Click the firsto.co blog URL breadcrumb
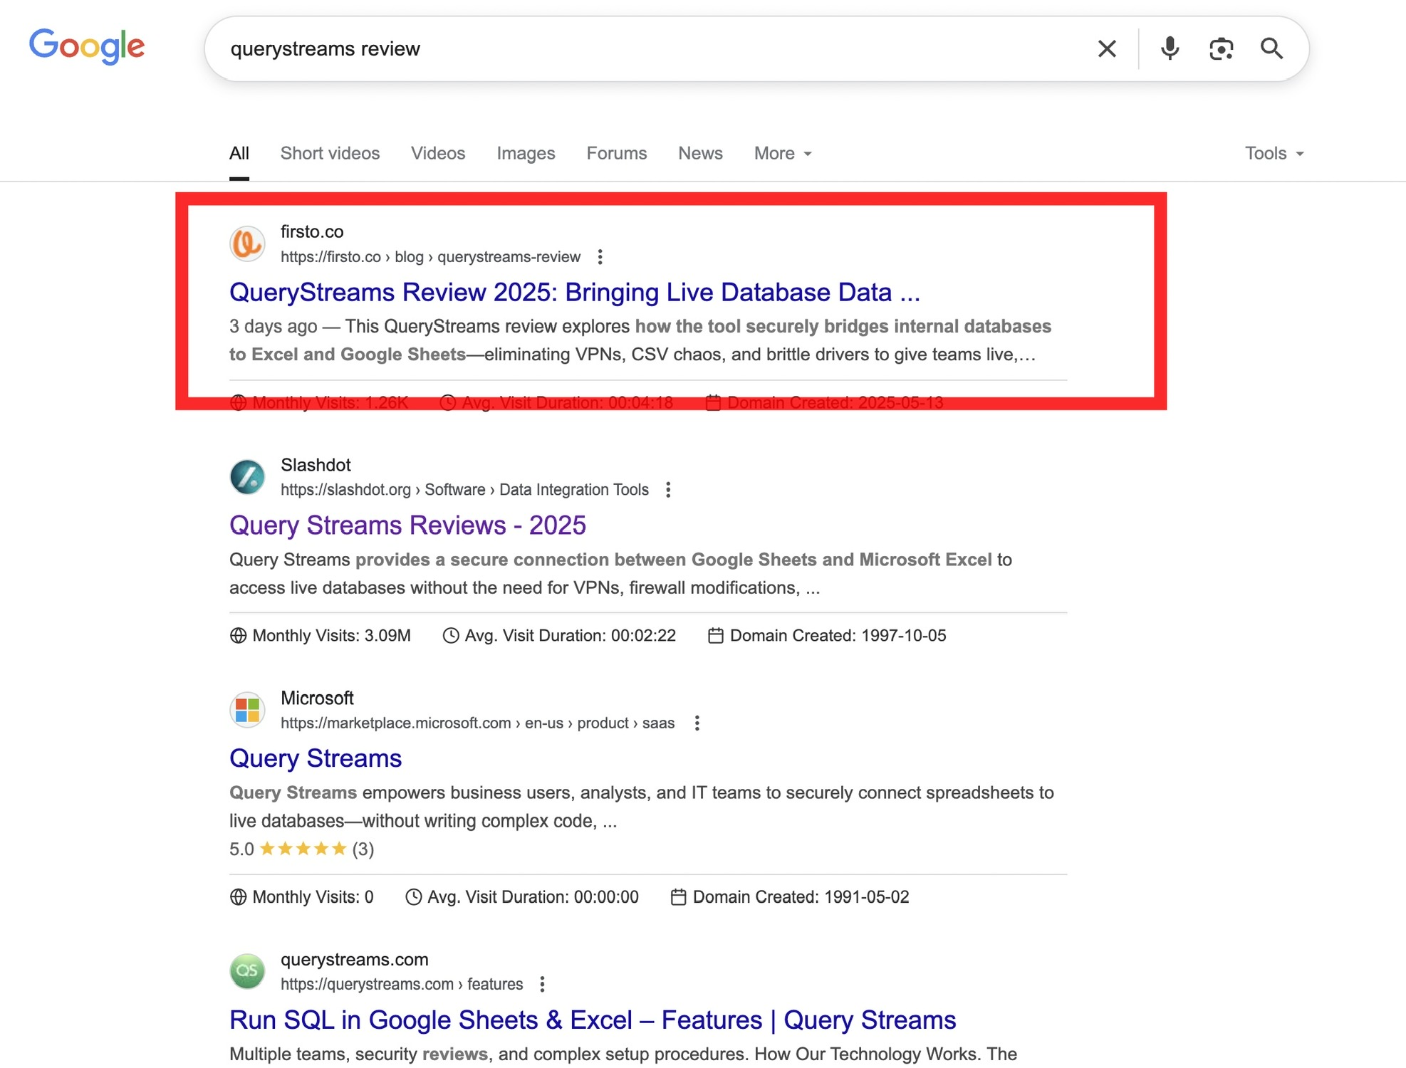This screenshot has height=1068, width=1406. 430,257
